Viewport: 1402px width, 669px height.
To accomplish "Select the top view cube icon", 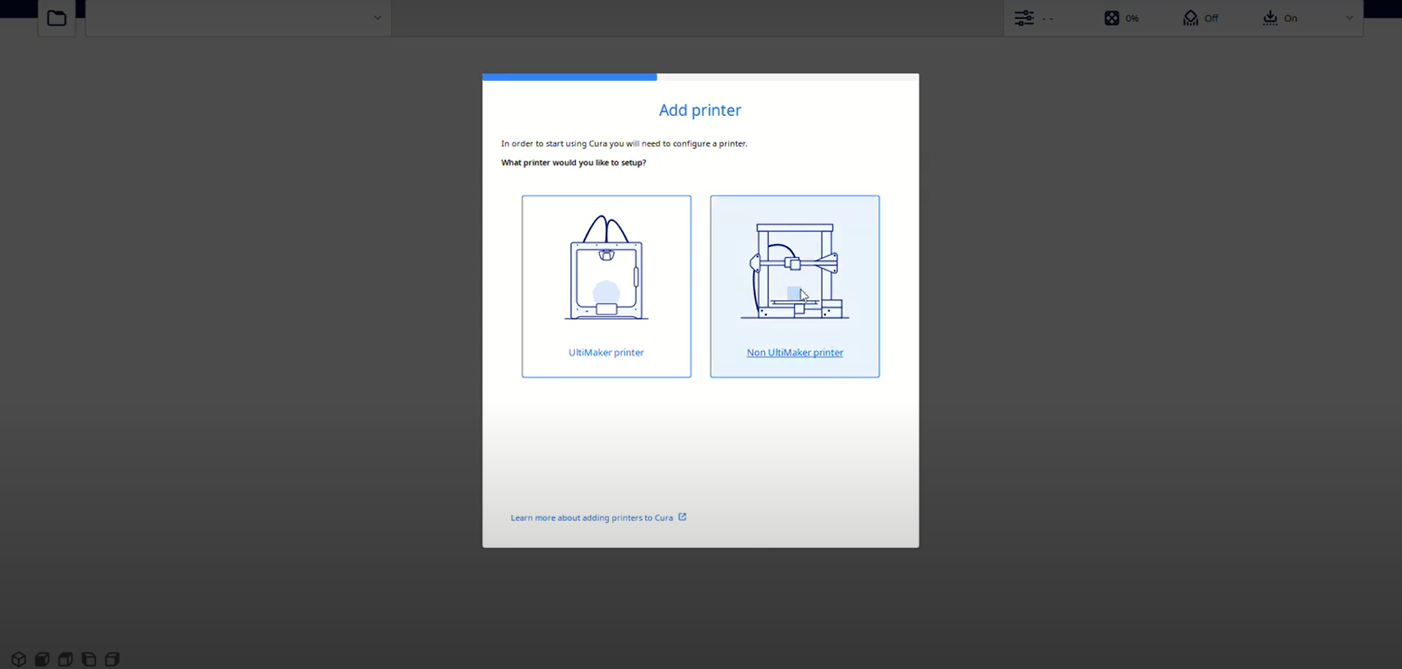I will 66,660.
